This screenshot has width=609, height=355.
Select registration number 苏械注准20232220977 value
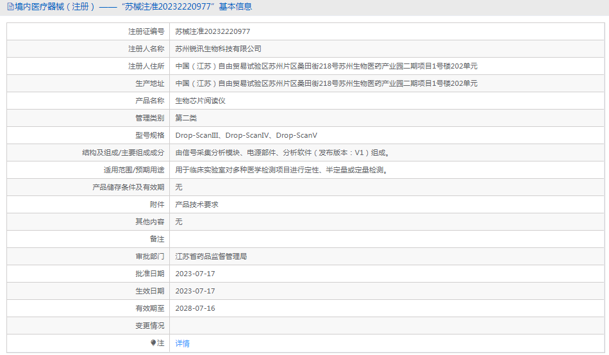coord(212,31)
